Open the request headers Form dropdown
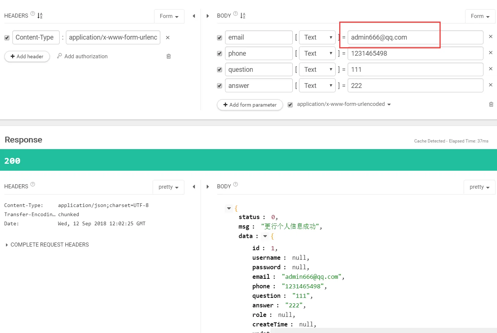Image resolution: width=497 pixels, height=333 pixels. click(169, 16)
